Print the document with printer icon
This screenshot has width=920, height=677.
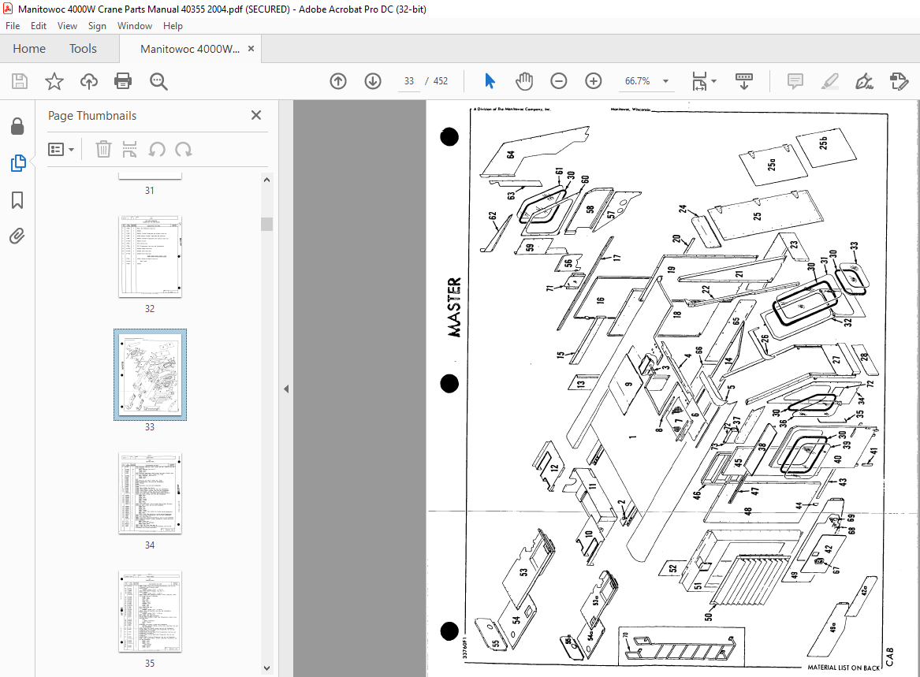point(123,81)
